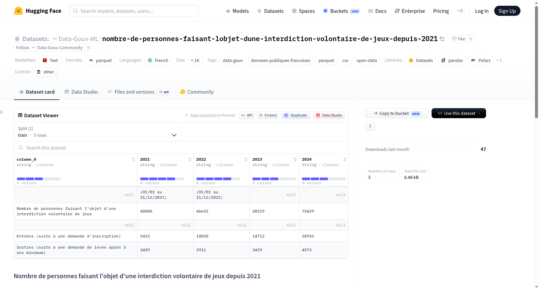Go to Models in the top navigation

pyautogui.click(x=237, y=11)
